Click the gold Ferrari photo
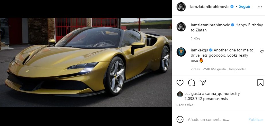This screenshot has height=126, width=265. point(86,62)
